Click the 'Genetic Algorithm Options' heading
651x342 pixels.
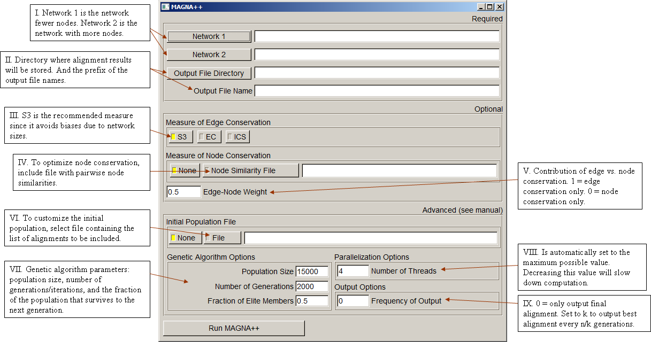point(211,257)
